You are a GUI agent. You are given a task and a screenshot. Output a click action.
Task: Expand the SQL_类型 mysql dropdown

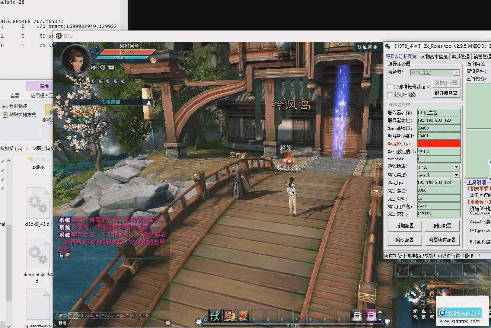pyautogui.click(x=456, y=175)
